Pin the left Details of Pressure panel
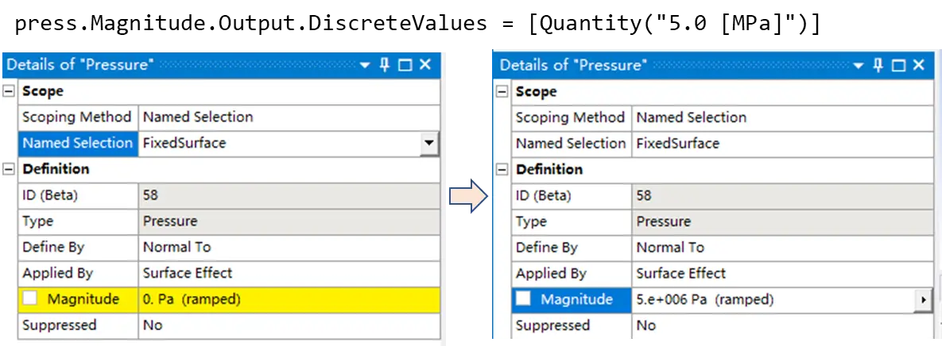Screen dimensions: 942x346 point(385,65)
